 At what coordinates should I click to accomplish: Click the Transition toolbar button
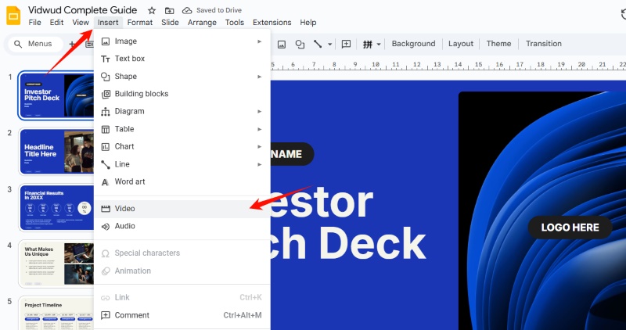point(543,44)
